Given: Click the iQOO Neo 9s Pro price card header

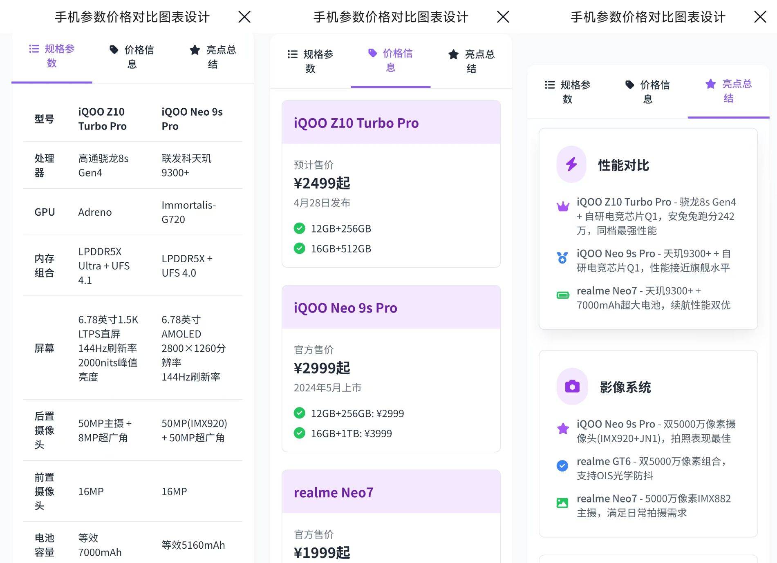Looking at the screenshot, I should [x=391, y=307].
